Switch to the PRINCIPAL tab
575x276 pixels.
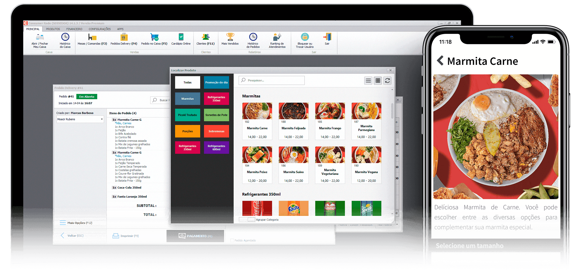[x=33, y=29]
